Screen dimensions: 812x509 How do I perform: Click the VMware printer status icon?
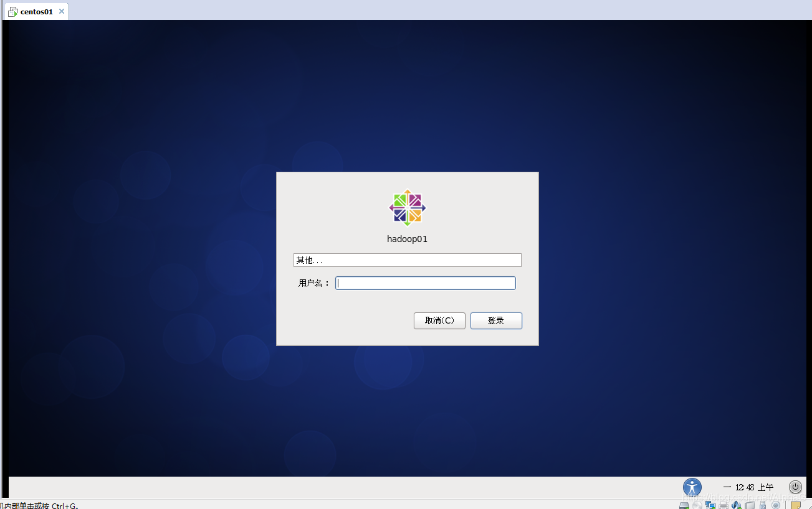(x=724, y=505)
